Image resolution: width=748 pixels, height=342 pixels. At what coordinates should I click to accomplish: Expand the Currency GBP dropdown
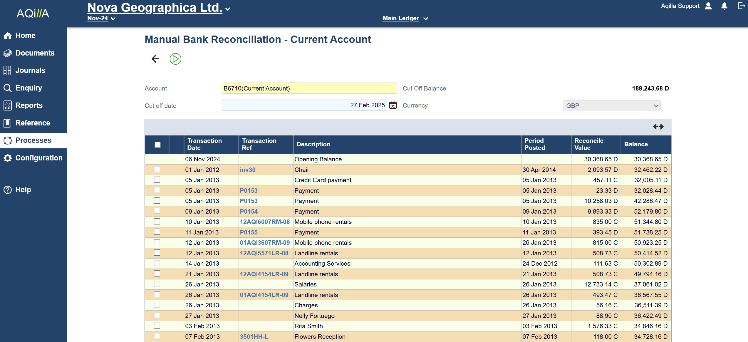[611, 105]
